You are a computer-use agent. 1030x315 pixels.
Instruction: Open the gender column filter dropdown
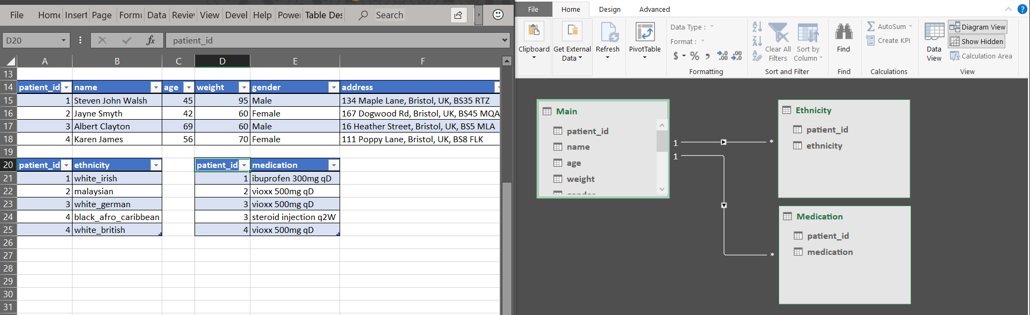[334, 87]
